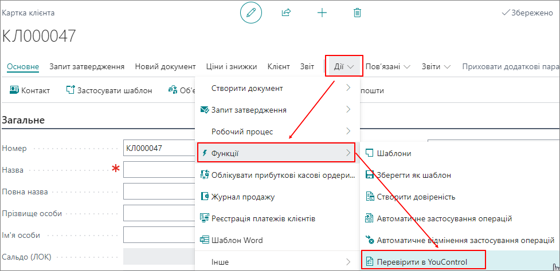Open the Звіти dropdown

click(x=436, y=66)
